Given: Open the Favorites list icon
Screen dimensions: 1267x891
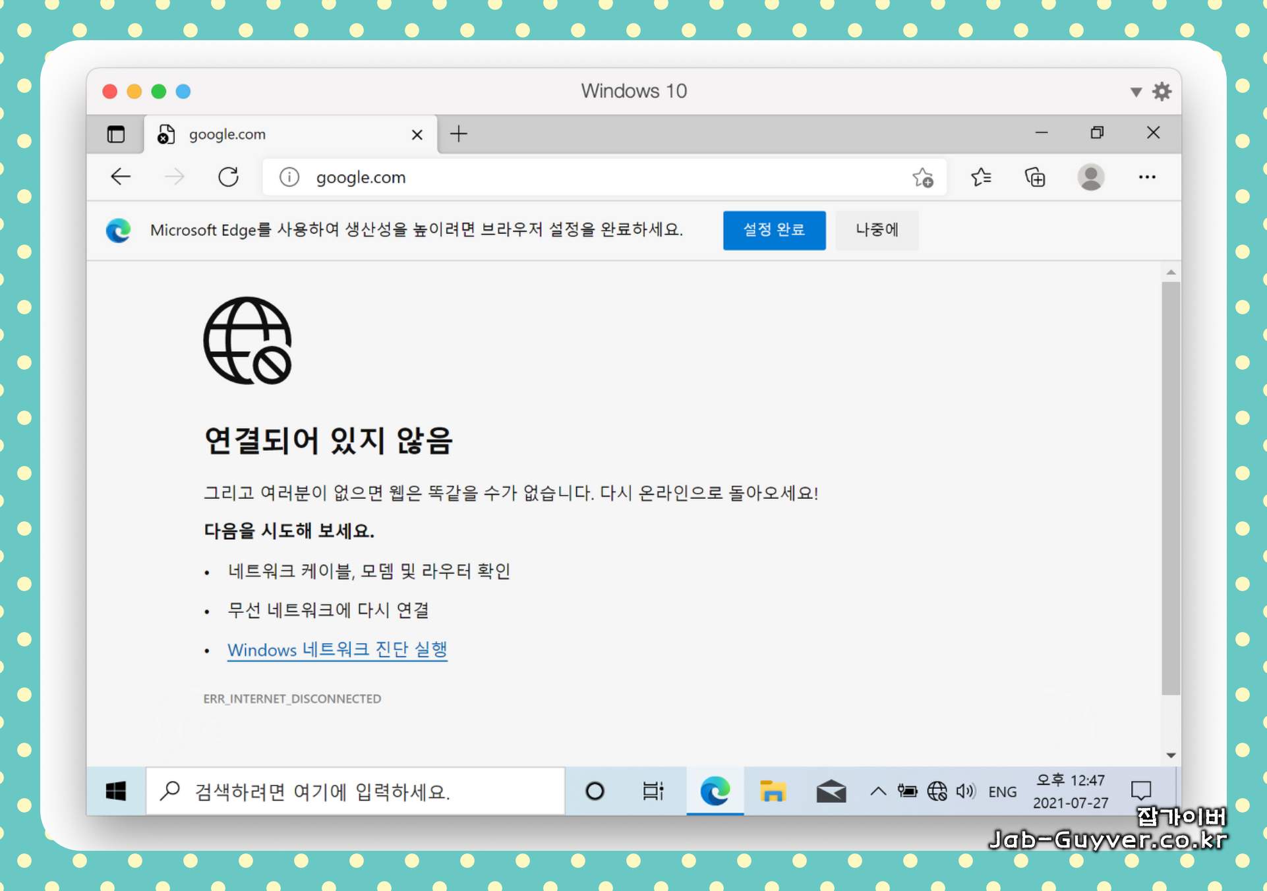Looking at the screenshot, I should (x=981, y=177).
